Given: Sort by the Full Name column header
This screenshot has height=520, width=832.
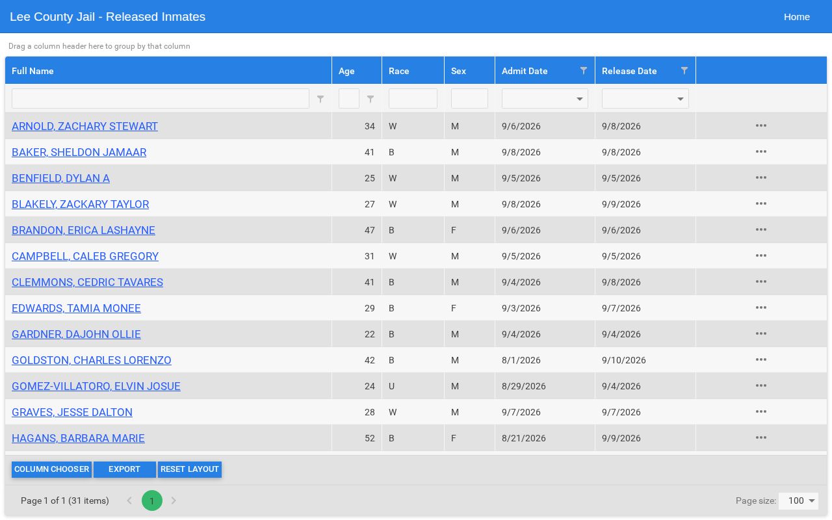Looking at the screenshot, I should pyautogui.click(x=168, y=70).
